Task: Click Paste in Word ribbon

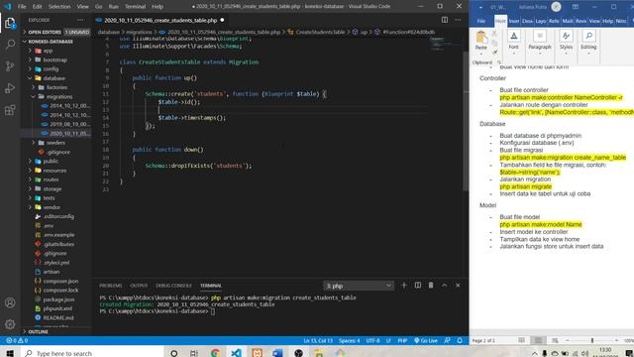Action: coord(480,41)
